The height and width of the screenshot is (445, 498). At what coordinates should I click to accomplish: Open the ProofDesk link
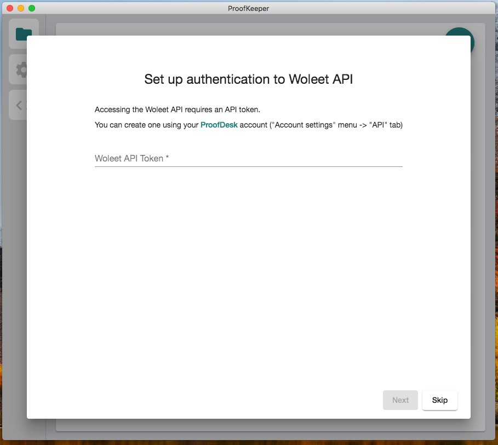point(219,125)
